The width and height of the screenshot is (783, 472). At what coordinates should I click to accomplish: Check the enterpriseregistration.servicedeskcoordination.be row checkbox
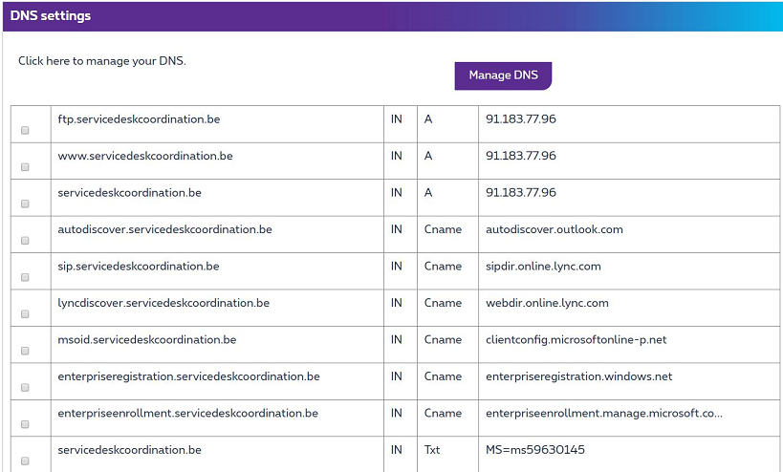[x=25, y=387]
